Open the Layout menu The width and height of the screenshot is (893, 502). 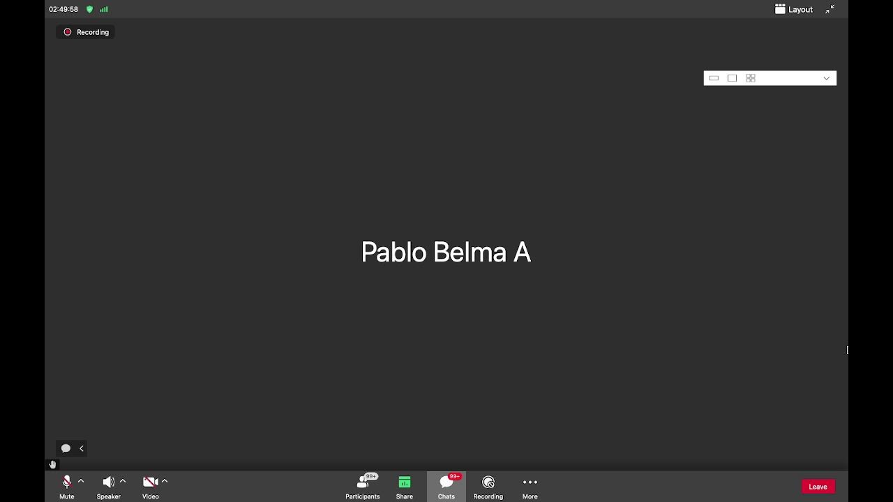[794, 9]
